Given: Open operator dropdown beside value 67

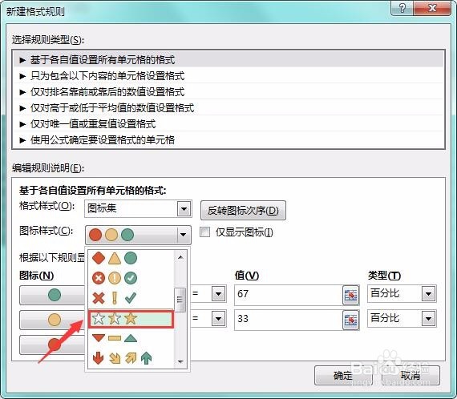Looking at the screenshot, I should point(219,294).
